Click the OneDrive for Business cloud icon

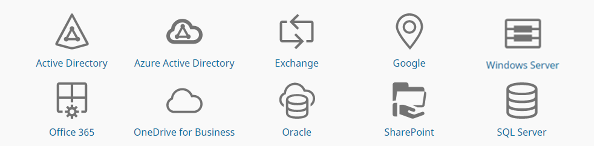(184, 101)
